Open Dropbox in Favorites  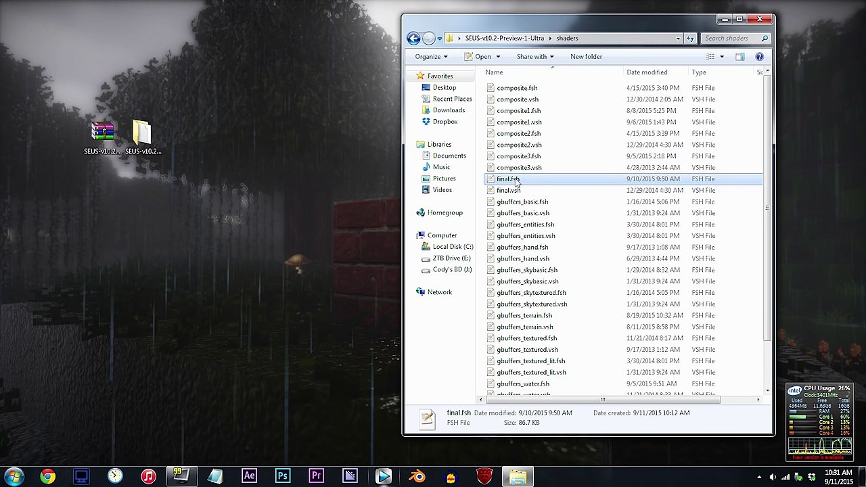point(445,122)
